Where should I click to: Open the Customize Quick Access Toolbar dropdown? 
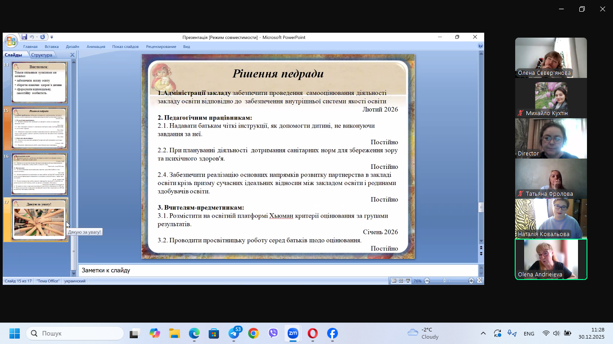click(52, 37)
